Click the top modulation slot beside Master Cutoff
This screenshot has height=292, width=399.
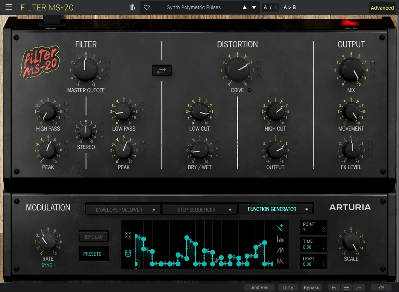click(107, 63)
